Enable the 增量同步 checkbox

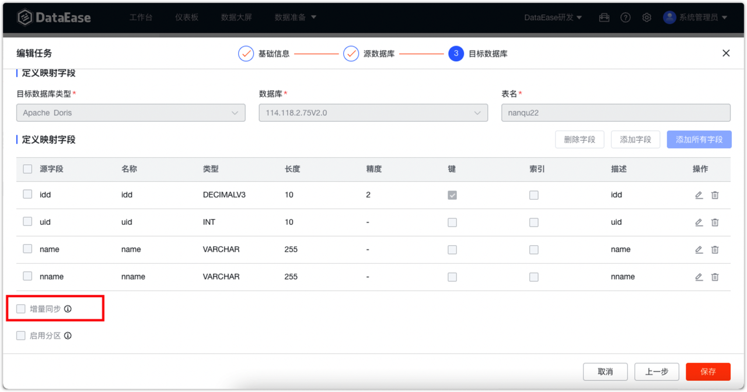tap(20, 309)
